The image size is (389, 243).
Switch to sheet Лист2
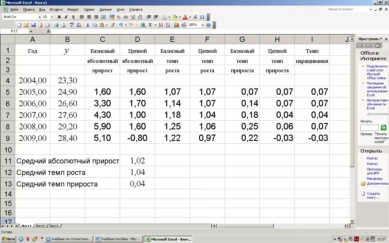click(x=40, y=226)
